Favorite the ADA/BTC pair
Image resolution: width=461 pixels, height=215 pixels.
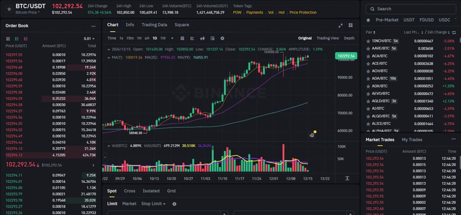368,79
